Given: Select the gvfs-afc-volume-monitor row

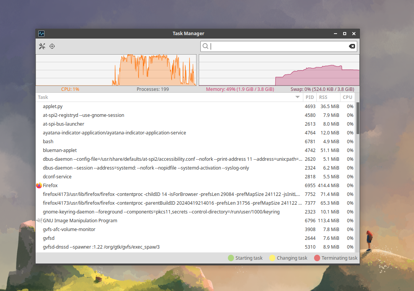Looking at the screenshot, I should coord(196,229).
